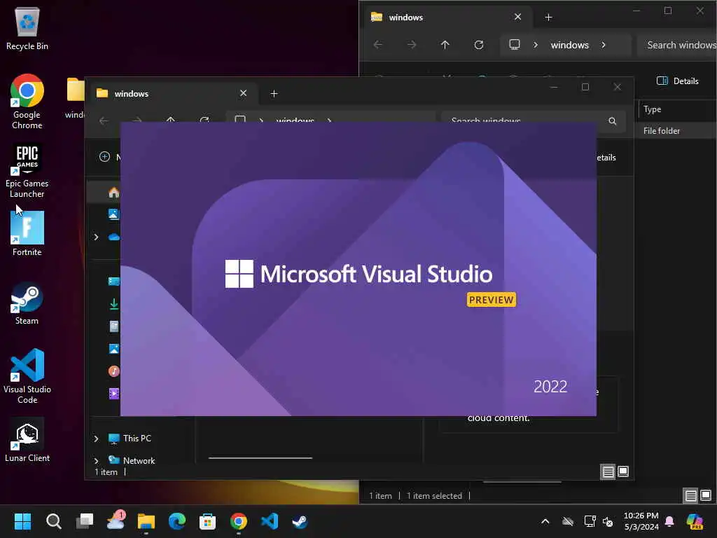Open Copilot preview icon in taskbar
This screenshot has width=717, height=538.
click(695, 521)
